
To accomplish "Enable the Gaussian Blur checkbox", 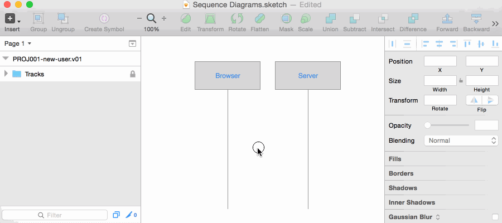I will 495,216.
